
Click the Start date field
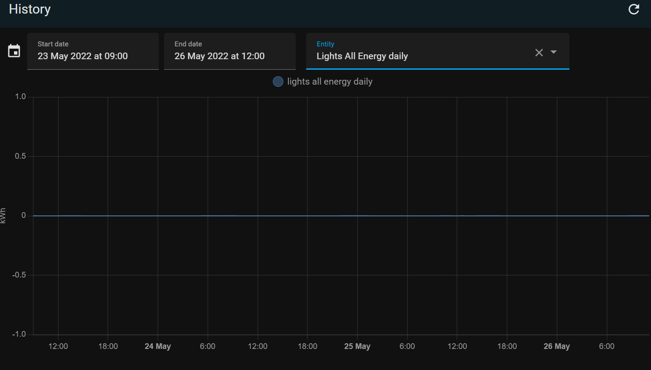[x=93, y=56]
